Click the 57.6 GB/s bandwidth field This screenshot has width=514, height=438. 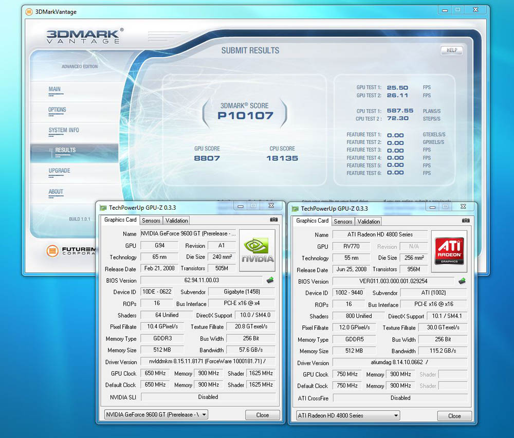(x=251, y=350)
